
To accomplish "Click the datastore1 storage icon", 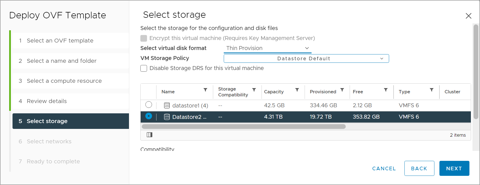I will (x=167, y=105).
